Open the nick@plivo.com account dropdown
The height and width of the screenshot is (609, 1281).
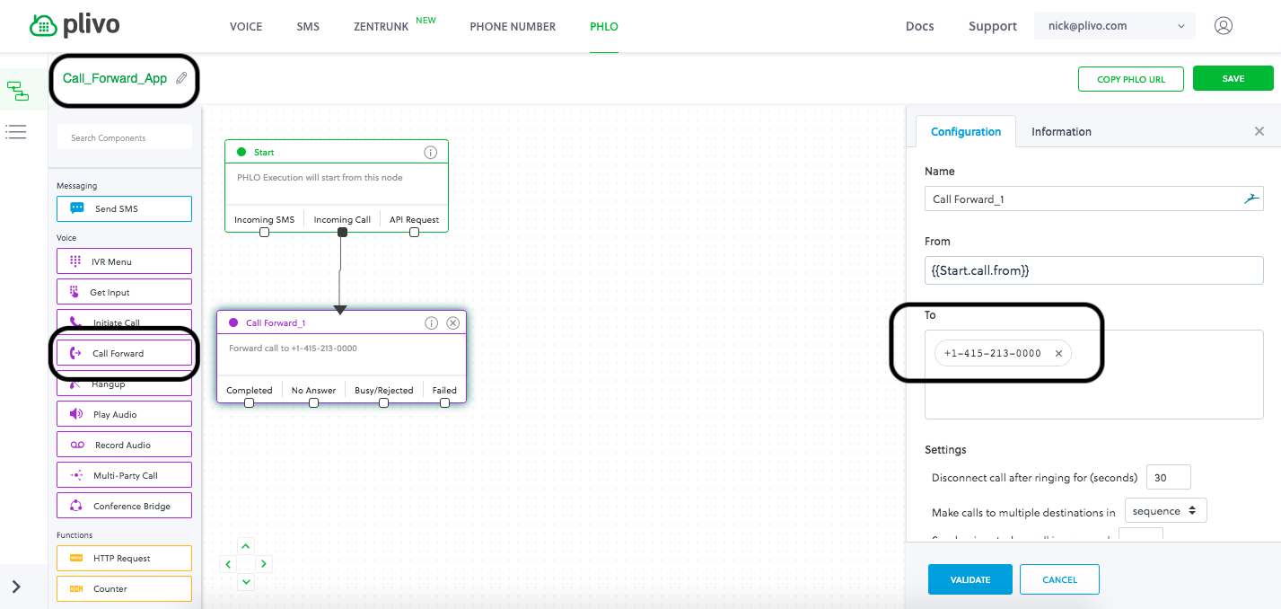1114,26
